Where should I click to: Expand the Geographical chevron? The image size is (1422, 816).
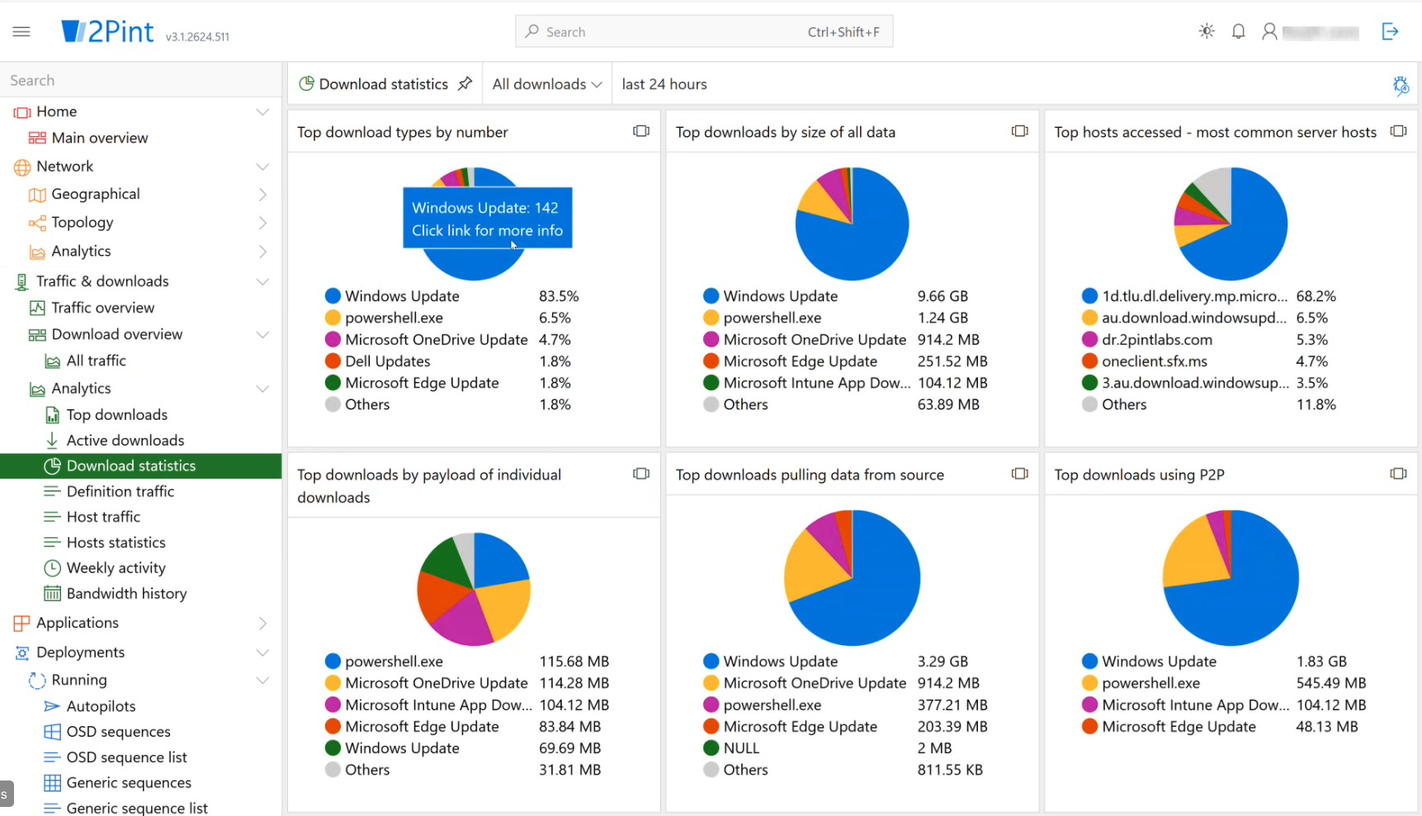point(262,195)
